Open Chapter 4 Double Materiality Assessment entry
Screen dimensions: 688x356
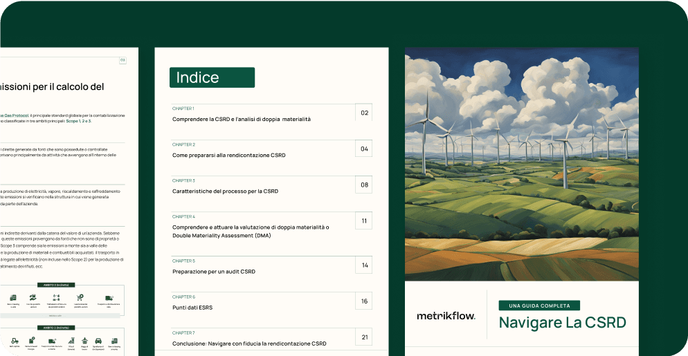(x=271, y=226)
